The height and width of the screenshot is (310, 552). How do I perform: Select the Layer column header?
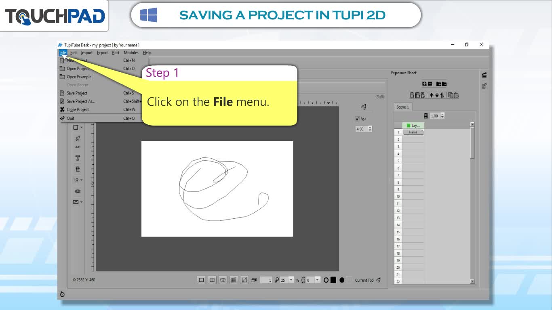coord(413,126)
